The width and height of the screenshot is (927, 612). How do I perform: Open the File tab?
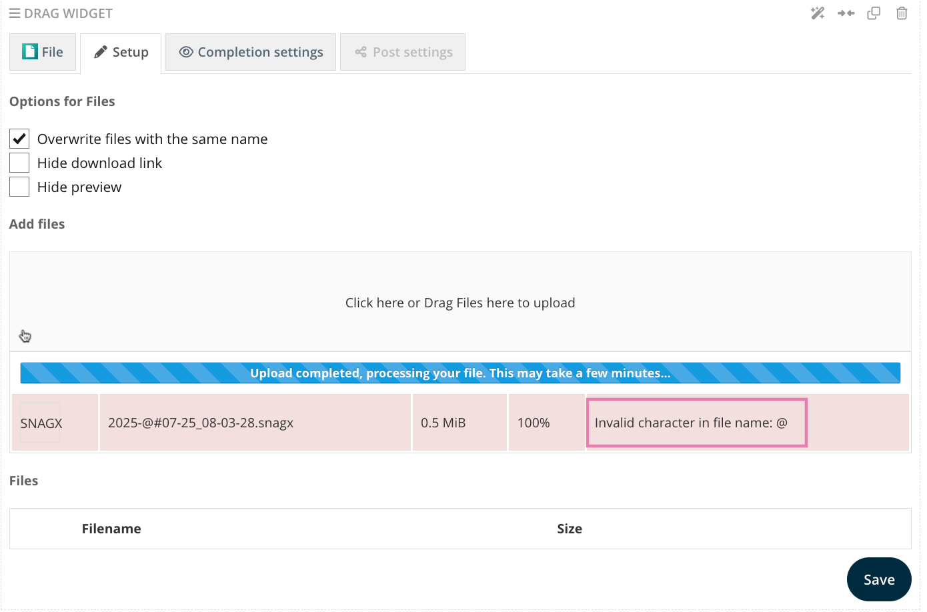43,52
